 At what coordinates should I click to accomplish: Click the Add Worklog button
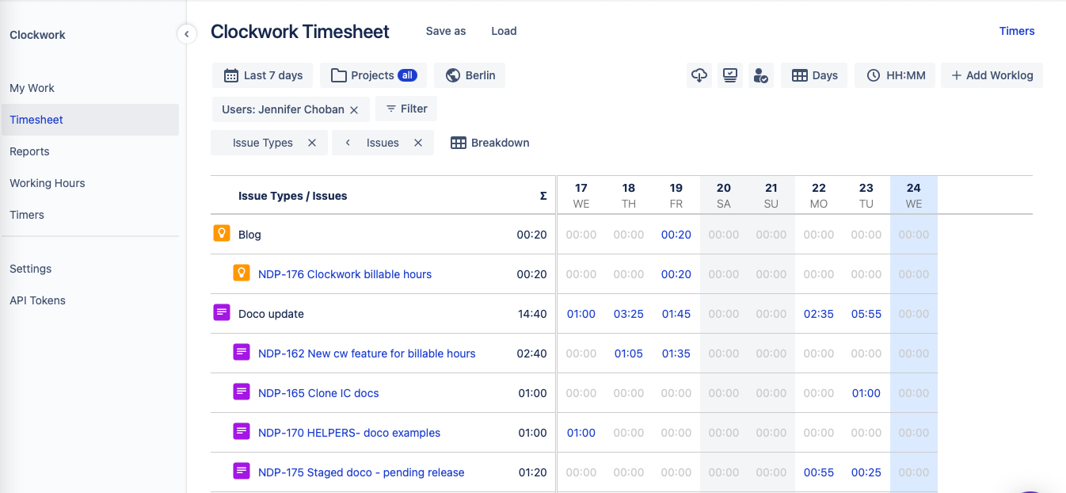[992, 75]
